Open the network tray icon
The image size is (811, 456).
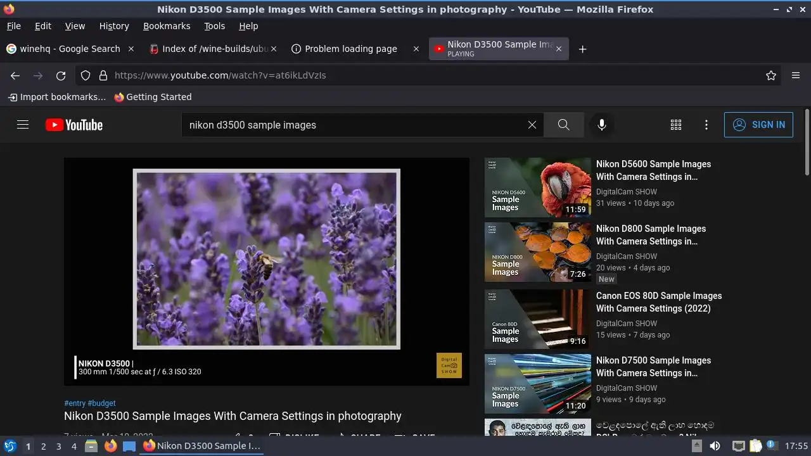[738, 446]
